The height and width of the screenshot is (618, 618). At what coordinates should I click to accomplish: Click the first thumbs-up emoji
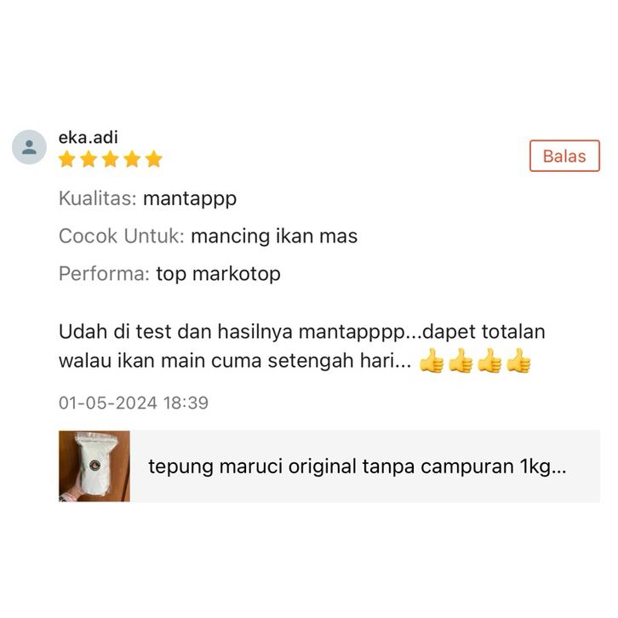[x=432, y=360]
